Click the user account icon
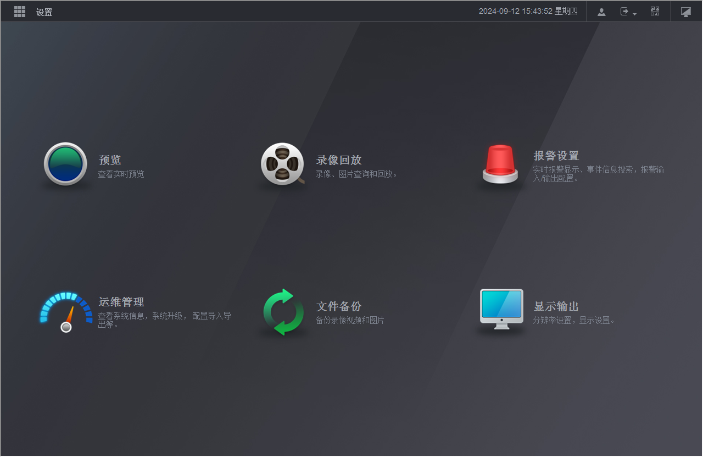The height and width of the screenshot is (457, 703). coord(601,12)
